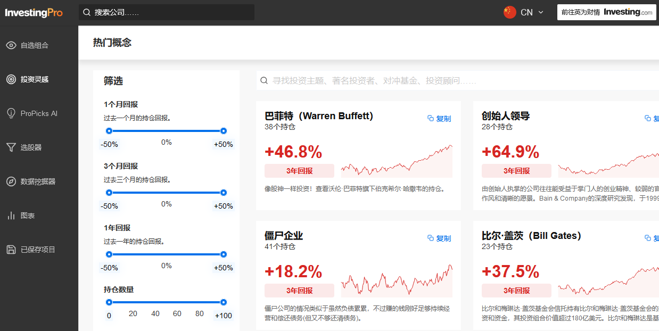Click the 搜索公司 search field
This screenshot has height=331, width=659.
(166, 12)
